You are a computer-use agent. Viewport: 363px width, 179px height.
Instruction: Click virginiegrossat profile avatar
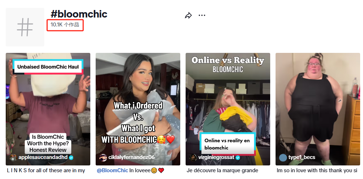[193, 158]
